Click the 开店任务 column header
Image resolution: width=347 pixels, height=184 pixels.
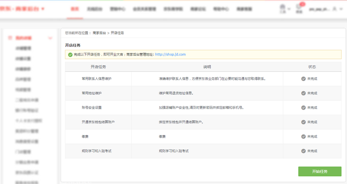point(98,67)
